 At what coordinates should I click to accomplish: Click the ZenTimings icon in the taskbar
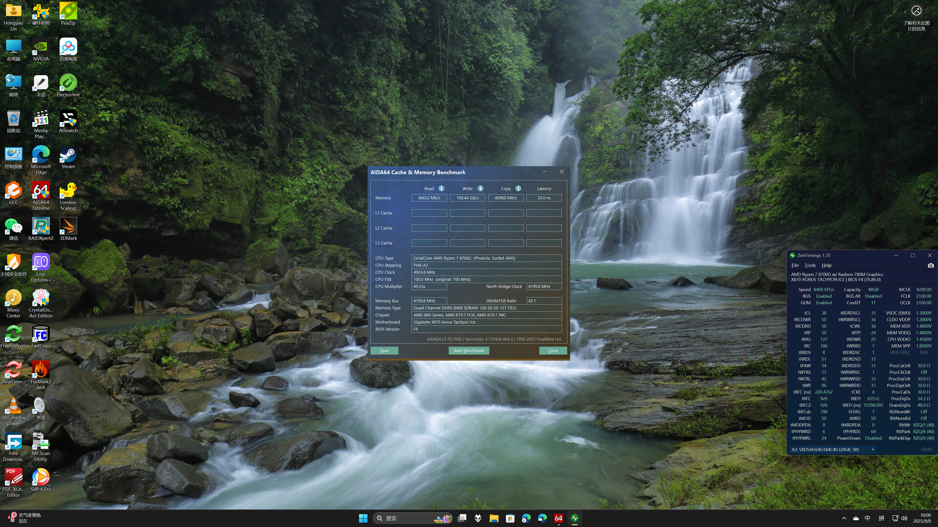point(575,518)
